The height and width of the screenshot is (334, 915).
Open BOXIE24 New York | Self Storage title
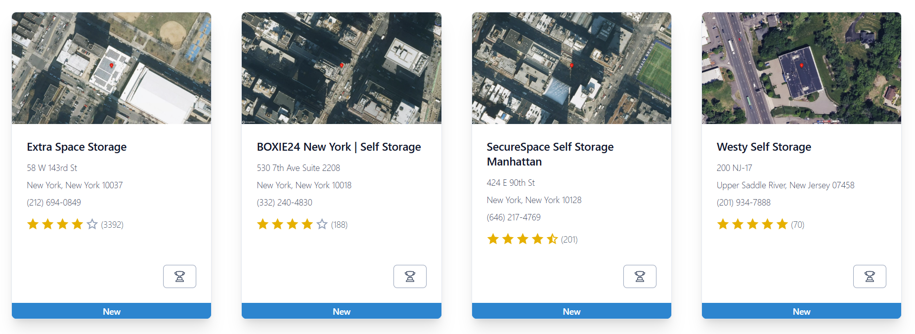tap(339, 147)
